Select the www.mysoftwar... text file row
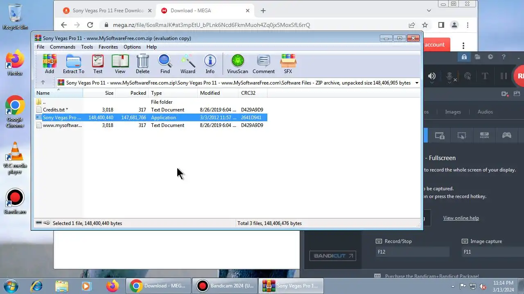The width and height of the screenshot is (524, 294). coord(151,125)
